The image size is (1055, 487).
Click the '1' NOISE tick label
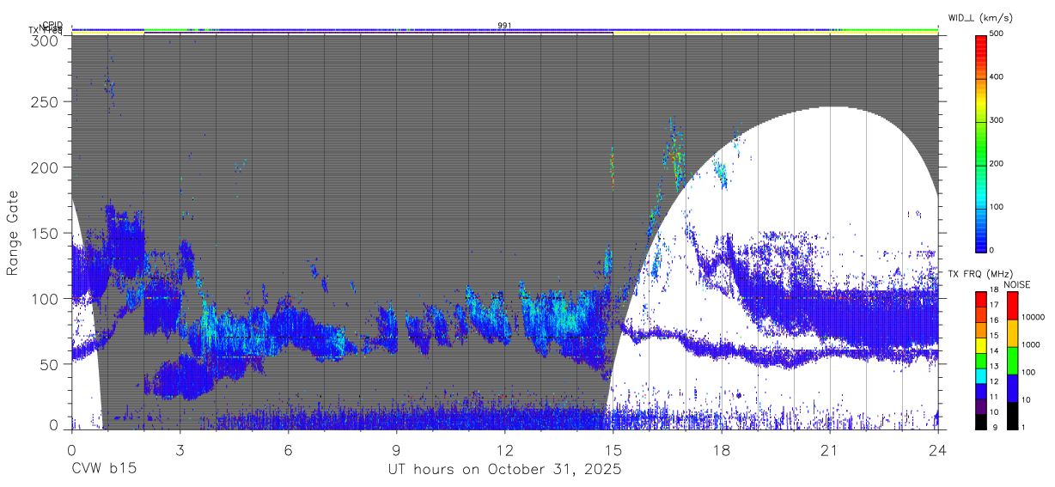pos(1022,428)
